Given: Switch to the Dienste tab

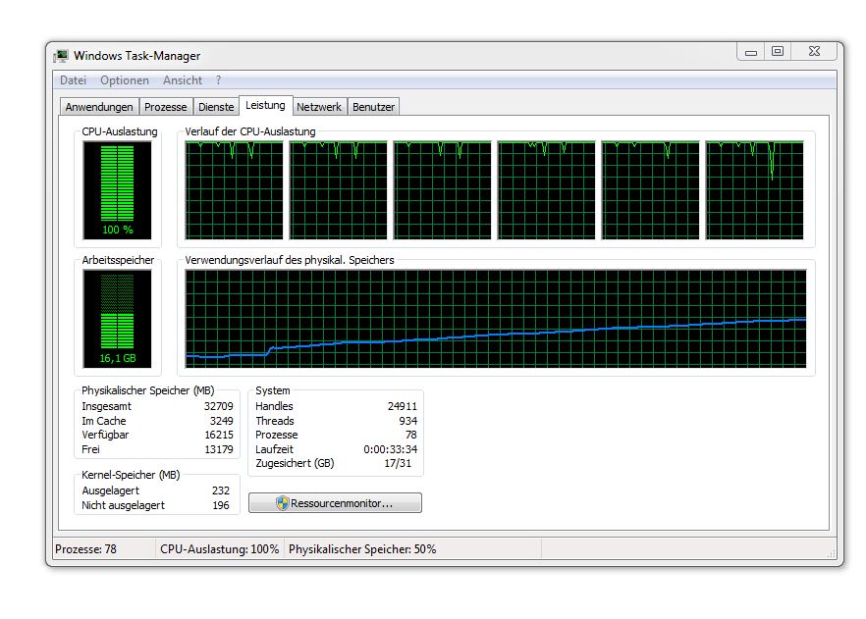Looking at the screenshot, I should [x=216, y=107].
